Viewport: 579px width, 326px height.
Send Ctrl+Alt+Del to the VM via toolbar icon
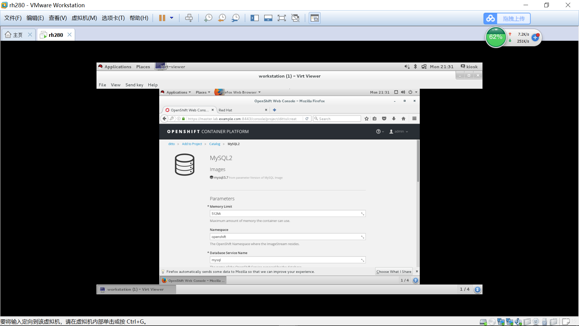[x=189, y=18]
